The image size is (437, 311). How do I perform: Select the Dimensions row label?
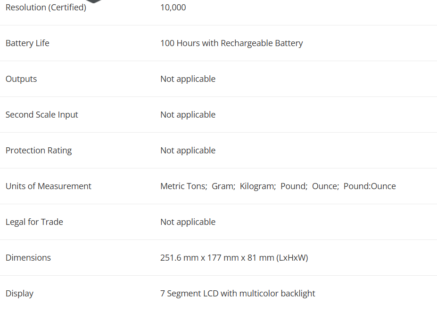pyautogui.click(x=28, y=258)
